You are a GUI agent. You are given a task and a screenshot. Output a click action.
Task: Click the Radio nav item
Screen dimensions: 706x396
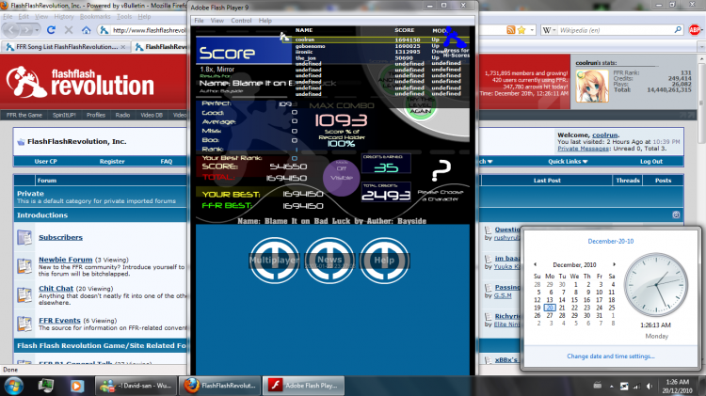pos(122,115)
